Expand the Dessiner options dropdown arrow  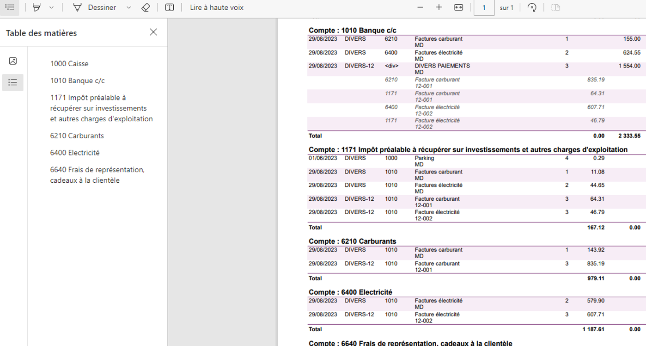[x=129, y=7]
